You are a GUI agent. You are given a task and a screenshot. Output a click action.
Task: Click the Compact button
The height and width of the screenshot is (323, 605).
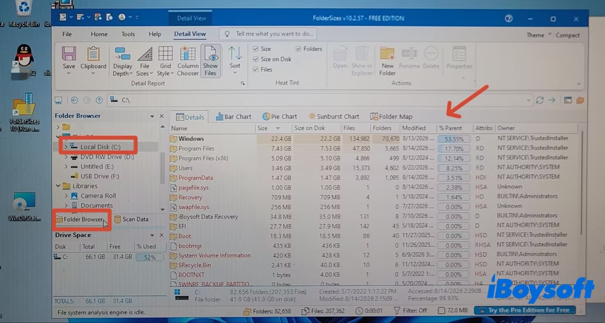click(x=567, y=35)
